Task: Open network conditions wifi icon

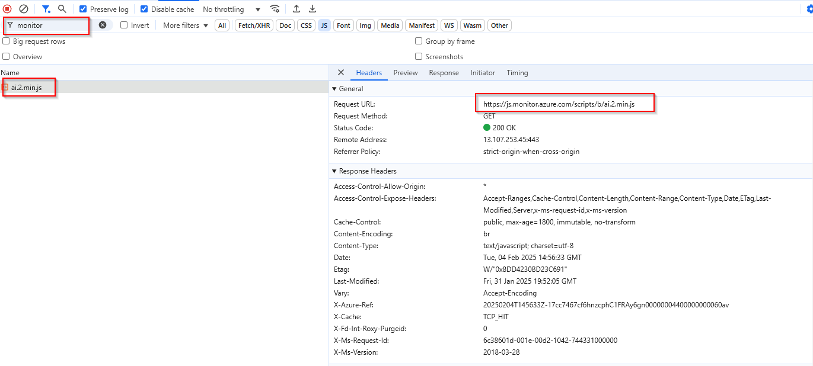Action: tap(275, 9)
